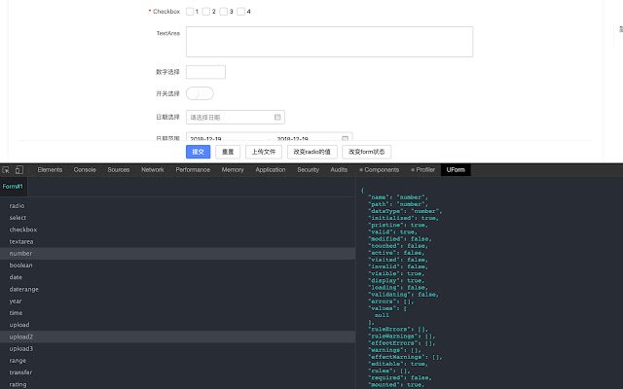Image resolution: width=623 pixels, height=389 pixels.
Task: Click the 重置 reset button
Action: (x=228, y=152)
